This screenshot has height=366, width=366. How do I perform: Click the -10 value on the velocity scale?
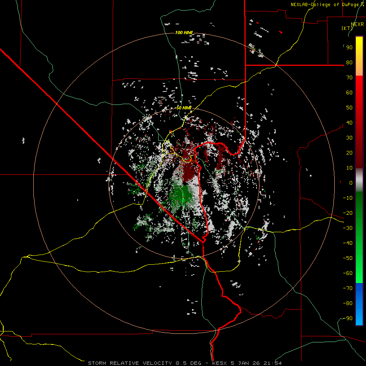(x=348, y=198)
